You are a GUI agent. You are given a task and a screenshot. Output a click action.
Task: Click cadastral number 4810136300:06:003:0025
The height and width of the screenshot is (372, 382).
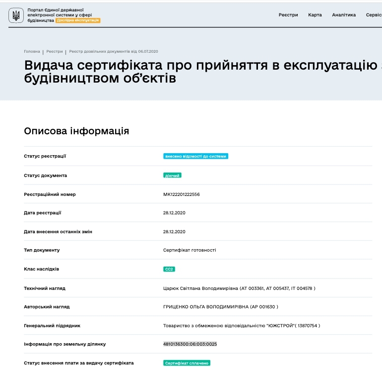pyautogui.click(x=190, y=344)
